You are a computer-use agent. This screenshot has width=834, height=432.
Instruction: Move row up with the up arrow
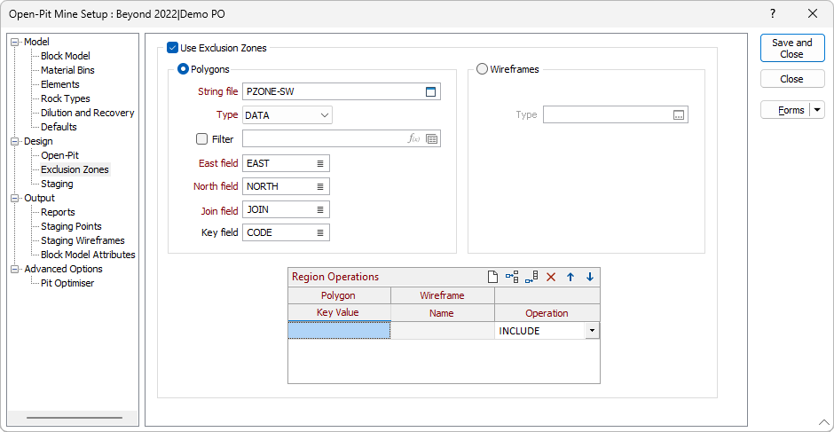pos(570,277)
